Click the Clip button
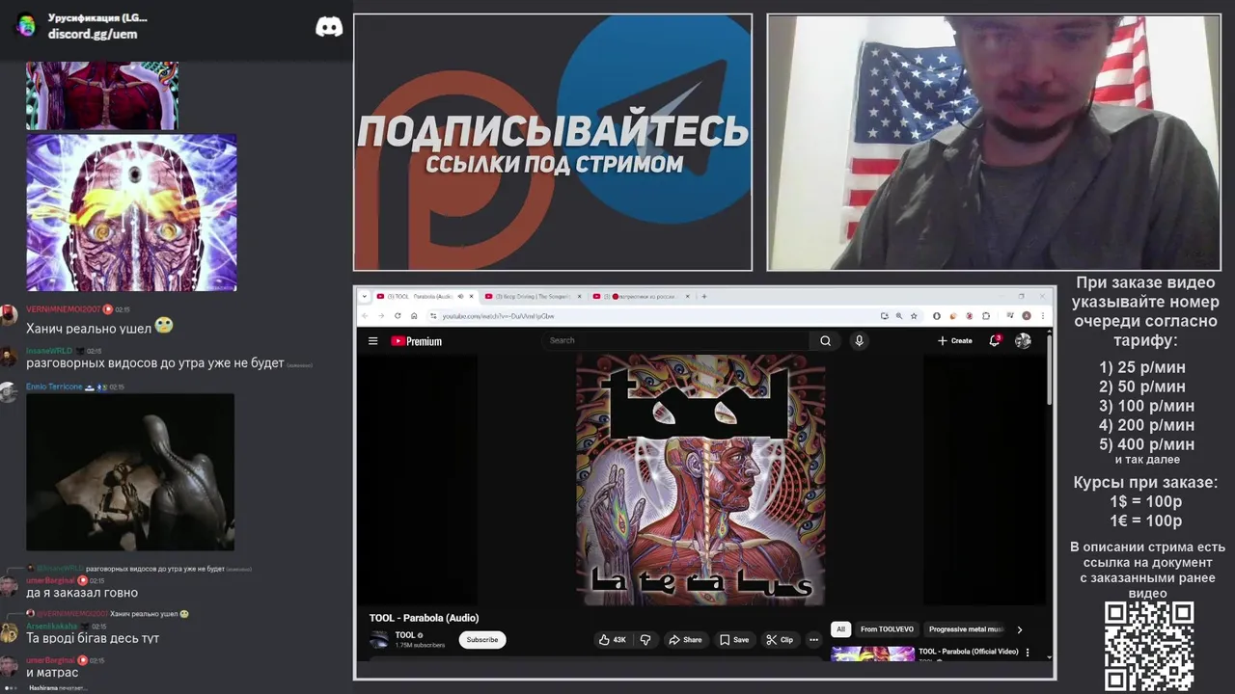 coord(780,639)
